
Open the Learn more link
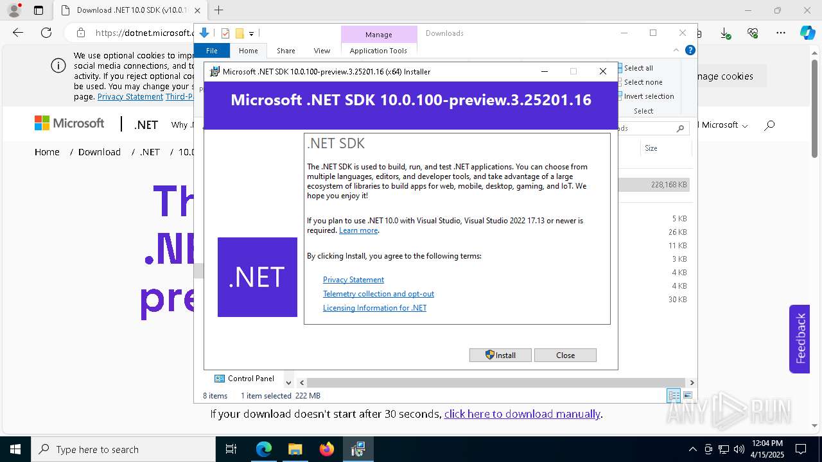(x=358, y=230)
